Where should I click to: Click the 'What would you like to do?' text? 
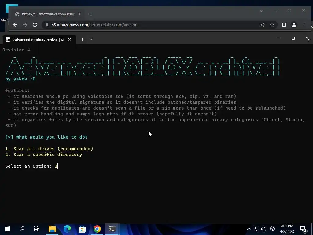coord(52,137)
